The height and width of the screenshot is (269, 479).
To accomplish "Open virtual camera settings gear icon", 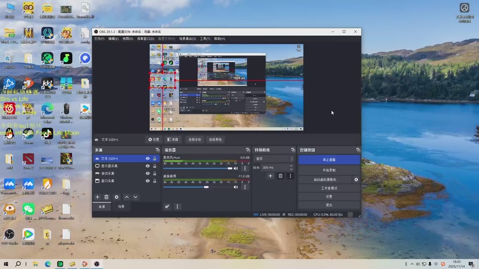I will [356, 179].
